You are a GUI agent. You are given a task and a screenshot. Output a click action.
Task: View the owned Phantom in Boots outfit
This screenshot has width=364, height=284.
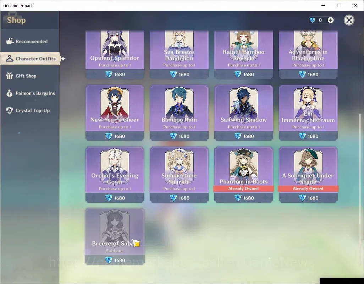click(243, 175)
